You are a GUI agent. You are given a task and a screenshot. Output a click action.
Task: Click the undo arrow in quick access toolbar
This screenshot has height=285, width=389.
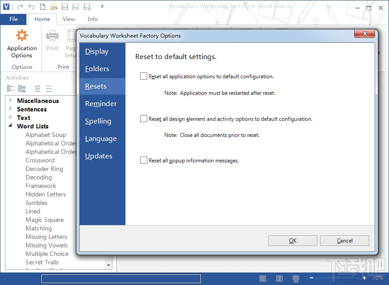[31, 7]
